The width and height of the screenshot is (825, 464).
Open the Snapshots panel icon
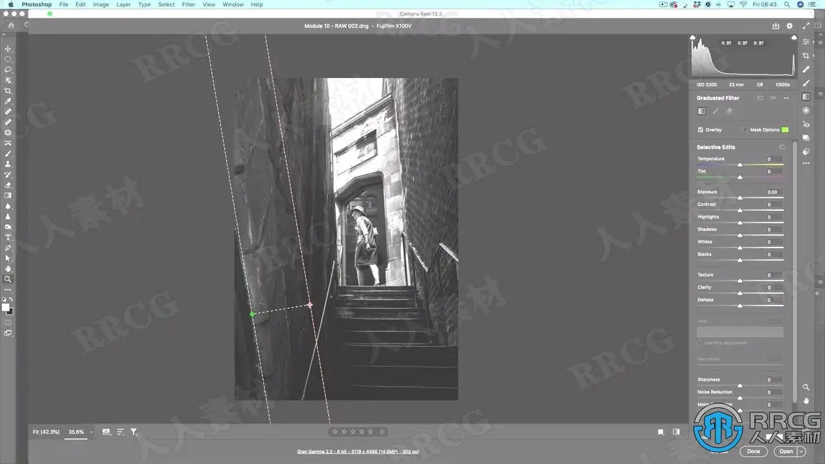(x=806, y=138)
